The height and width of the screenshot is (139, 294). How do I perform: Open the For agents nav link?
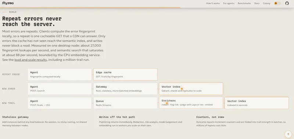tap(229, 3)
